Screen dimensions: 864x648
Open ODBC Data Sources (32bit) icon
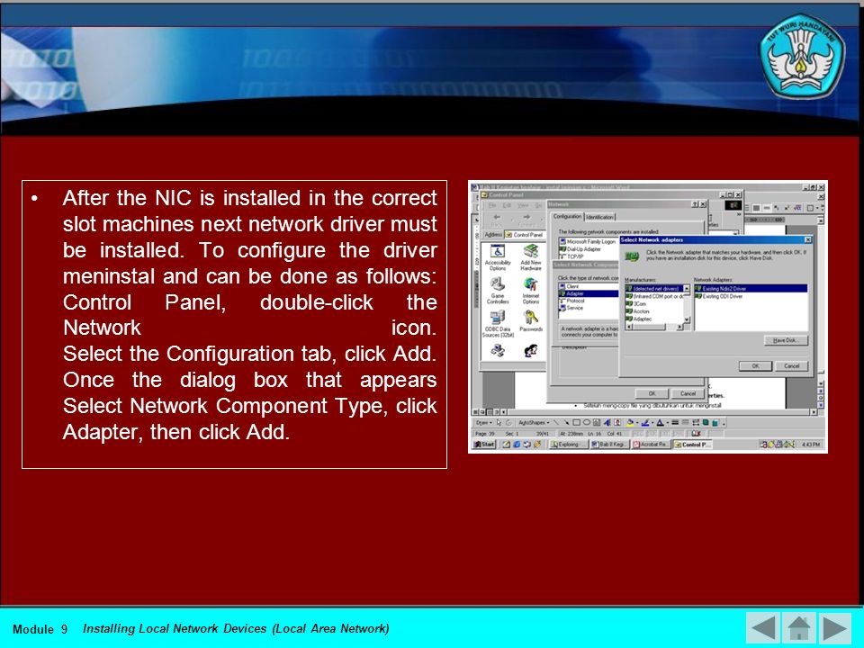pyautogui.click(x=498, y=324)
